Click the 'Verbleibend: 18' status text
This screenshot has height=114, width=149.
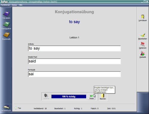coord(40,108)
